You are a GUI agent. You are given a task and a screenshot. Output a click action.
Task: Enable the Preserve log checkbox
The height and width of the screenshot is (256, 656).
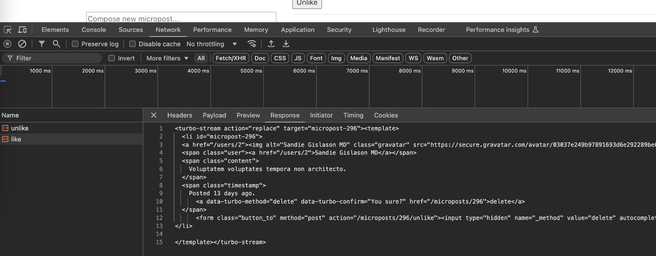pyautogui.click(x=75, y=44)
